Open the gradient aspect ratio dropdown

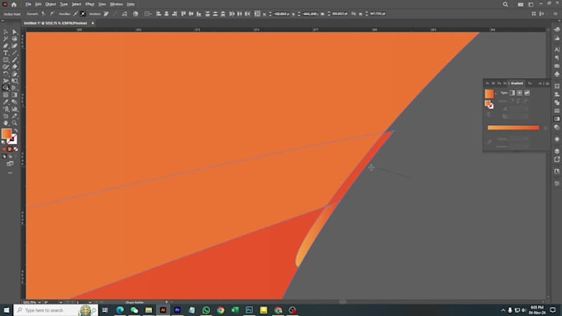point(526,116)
